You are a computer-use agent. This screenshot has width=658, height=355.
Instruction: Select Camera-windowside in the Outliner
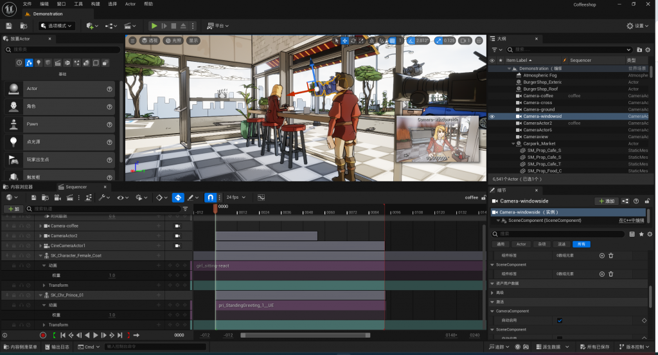[542, 116]
